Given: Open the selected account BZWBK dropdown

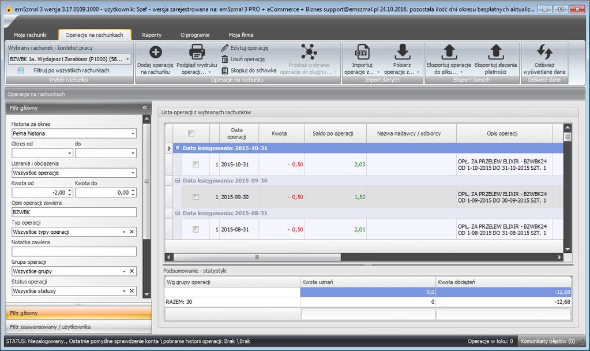Looking at the screenshot, I should pyautogui.click(x=127, y=59).
